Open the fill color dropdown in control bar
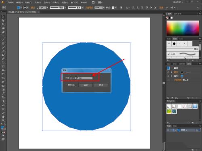 click(21, 8)
